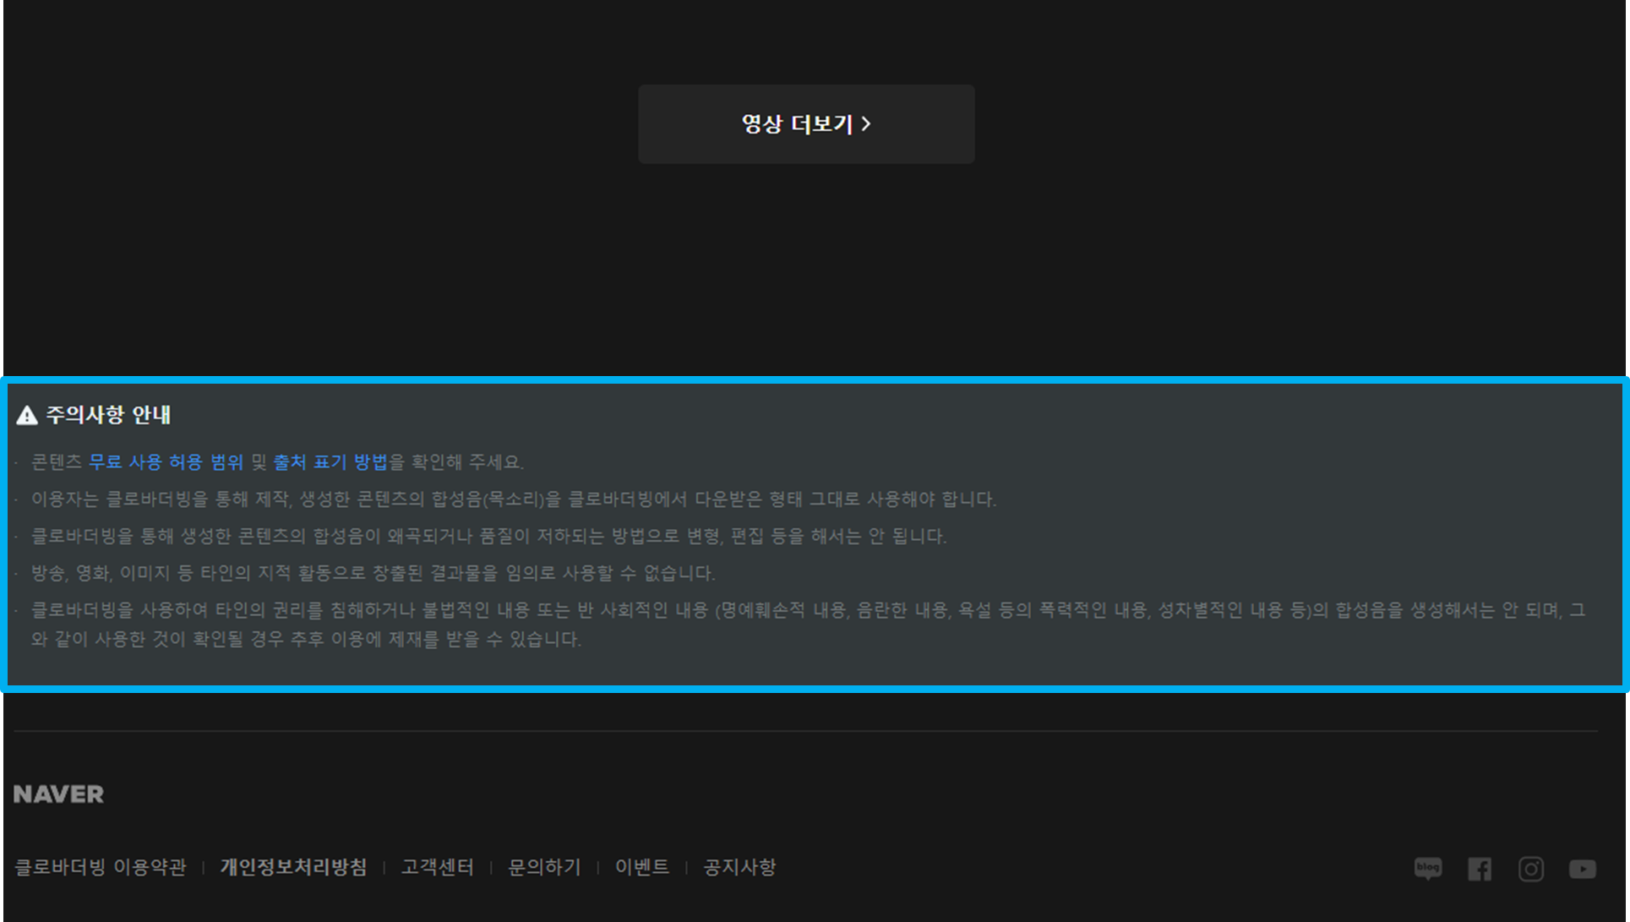Select 문의하기 in the footer
Viewport: 1630px width, 922px height.
point(544,867)
